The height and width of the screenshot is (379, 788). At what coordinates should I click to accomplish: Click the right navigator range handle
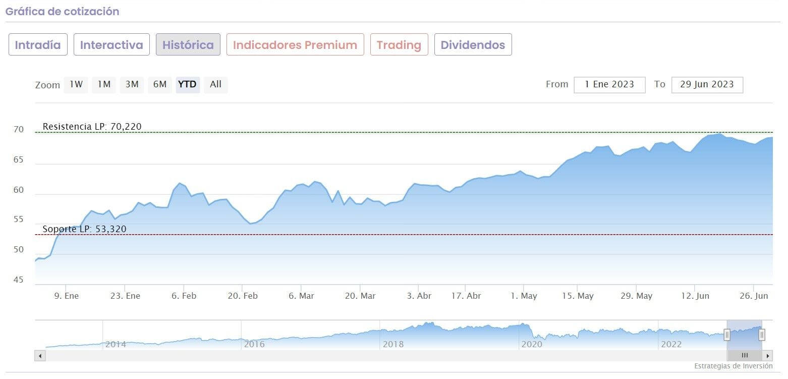tap(762, 335)
